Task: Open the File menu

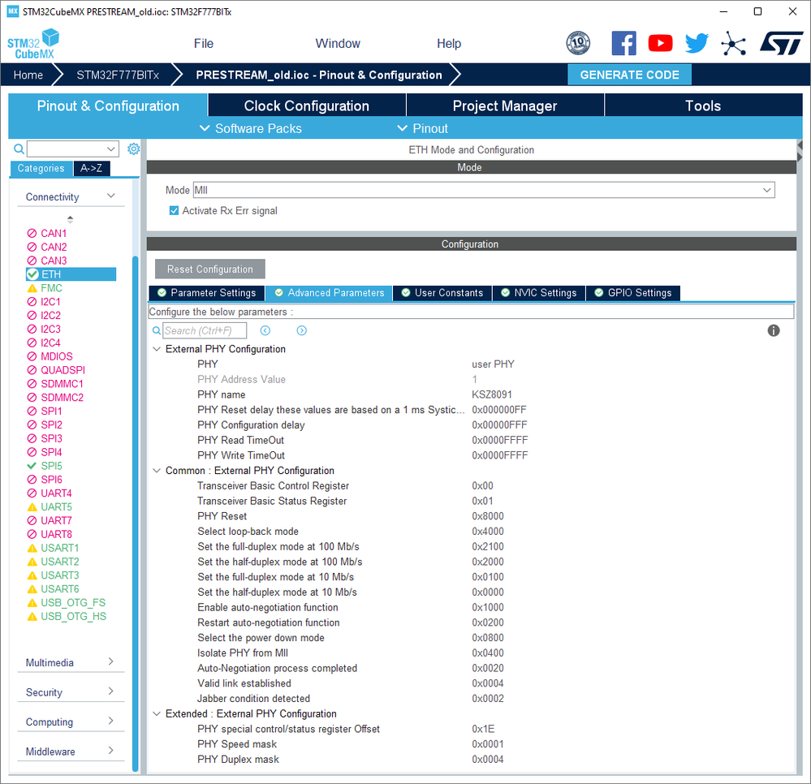Action: coord(204,44)
